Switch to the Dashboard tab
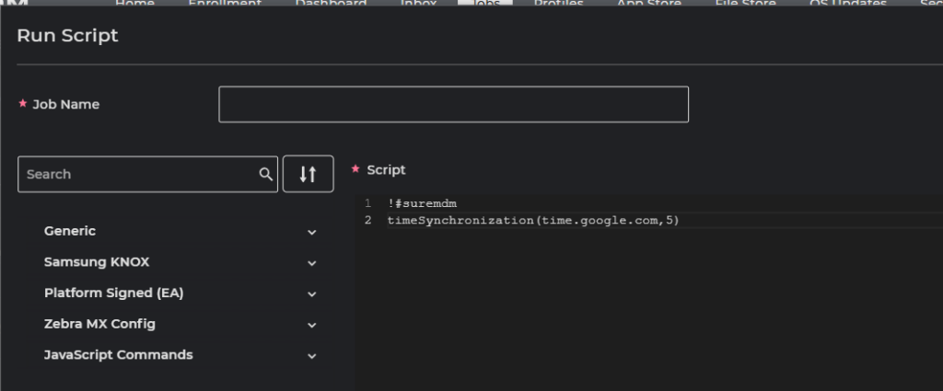 (331, 4)
